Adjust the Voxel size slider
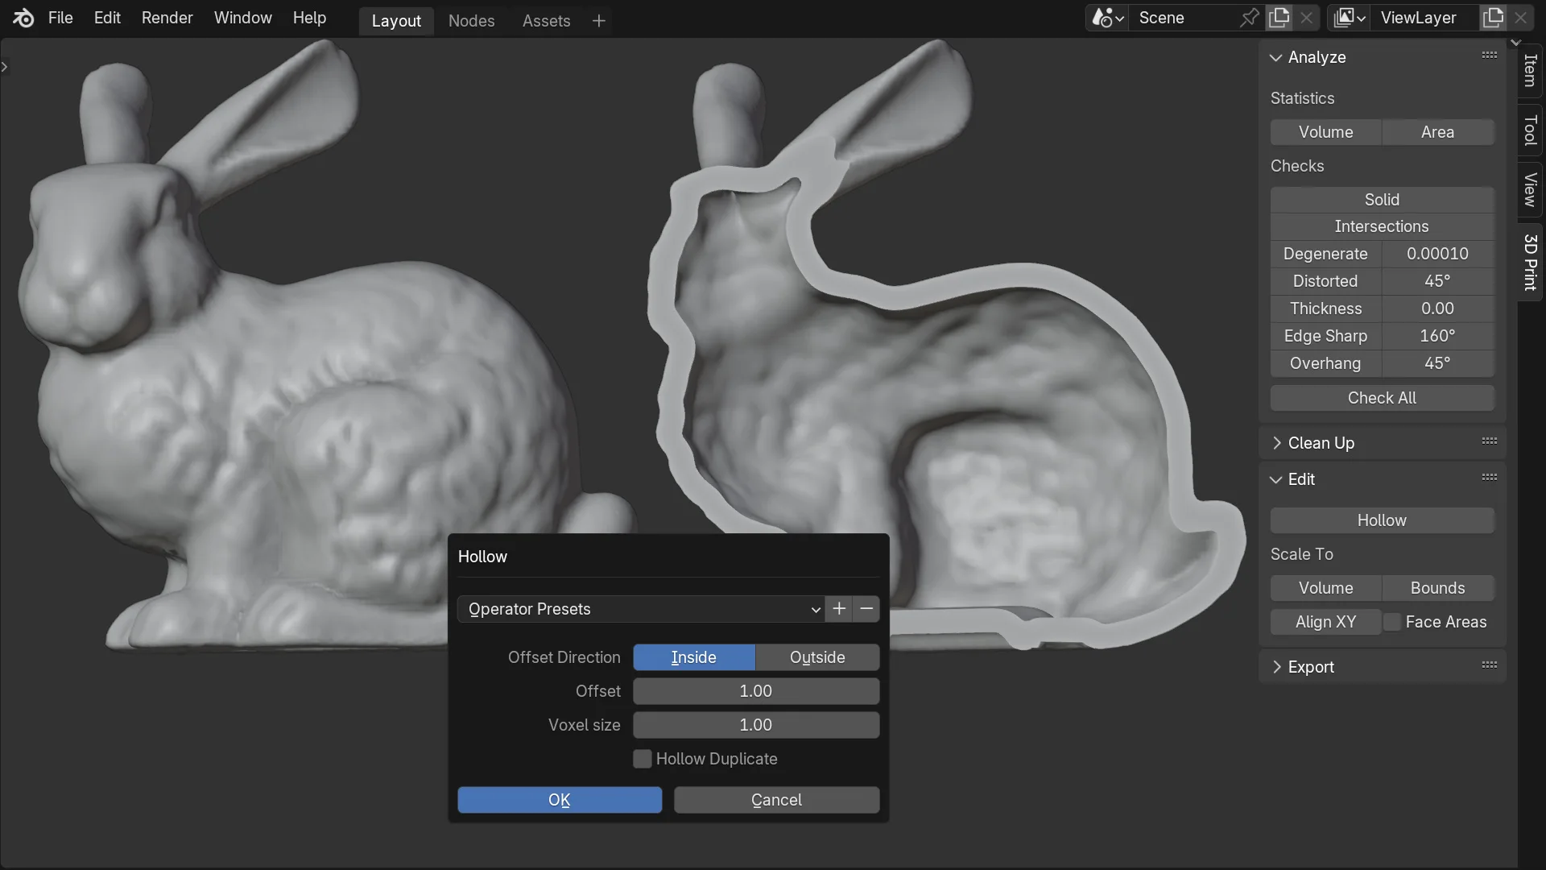The height and width of the screenshot is (870, 1546). (755, 725)
